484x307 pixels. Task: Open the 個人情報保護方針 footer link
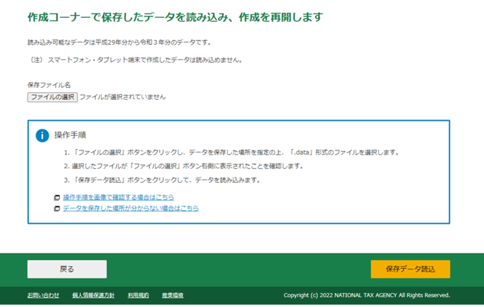tap(93, 295)
